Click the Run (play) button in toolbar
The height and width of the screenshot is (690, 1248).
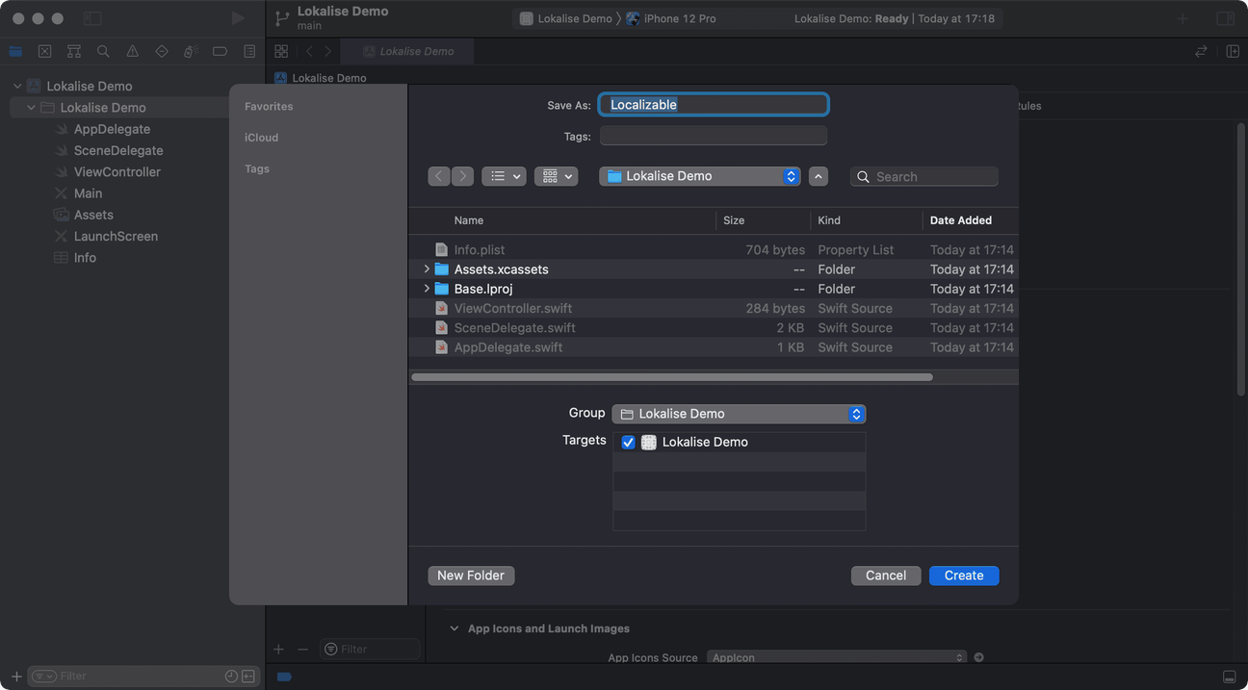point(238,18)
